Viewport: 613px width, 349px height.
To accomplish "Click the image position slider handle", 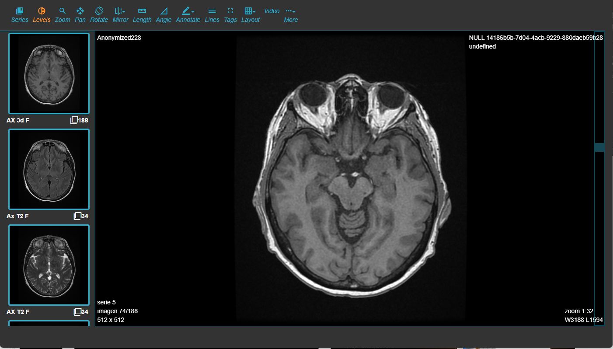I will (599, 147).
